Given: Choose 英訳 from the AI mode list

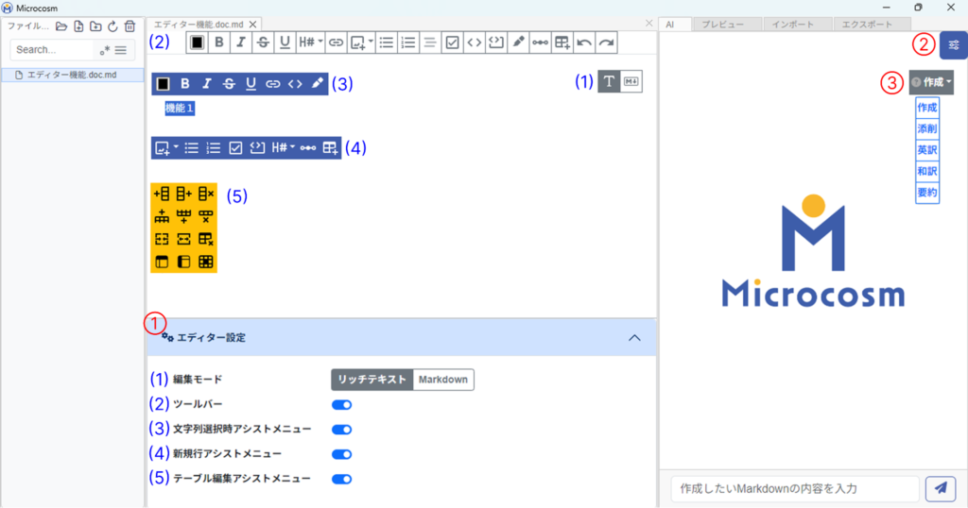Looking at the screenshot, I should [927, 150].
